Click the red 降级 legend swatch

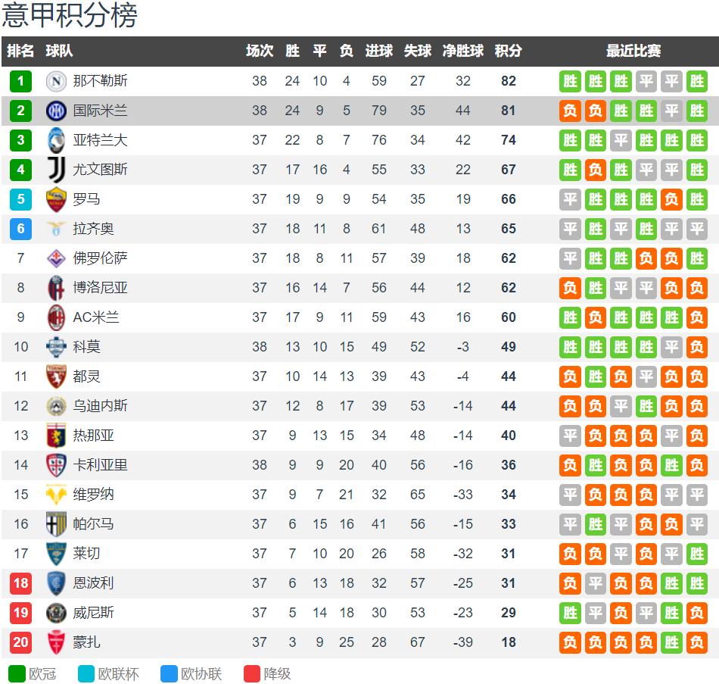tap(252, 674)
